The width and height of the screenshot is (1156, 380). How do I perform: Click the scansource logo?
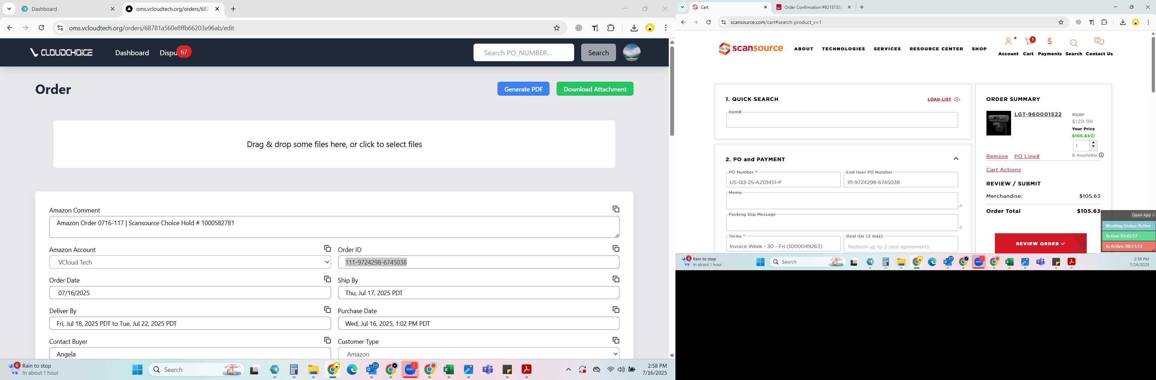[751, 49]
